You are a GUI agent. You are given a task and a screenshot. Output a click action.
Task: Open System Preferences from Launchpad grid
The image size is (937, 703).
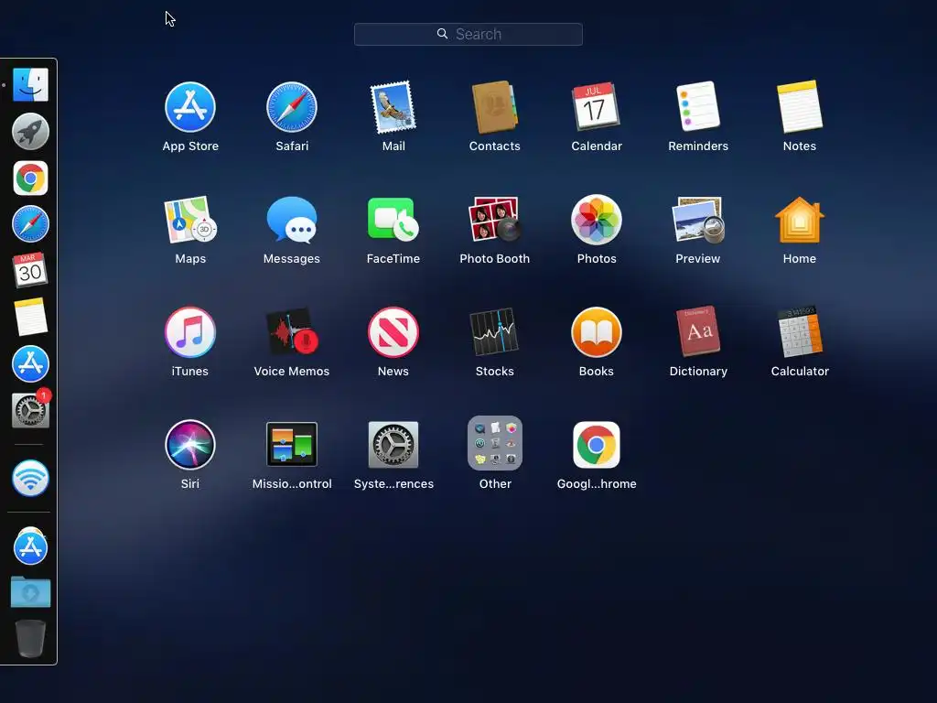[393, 444]
